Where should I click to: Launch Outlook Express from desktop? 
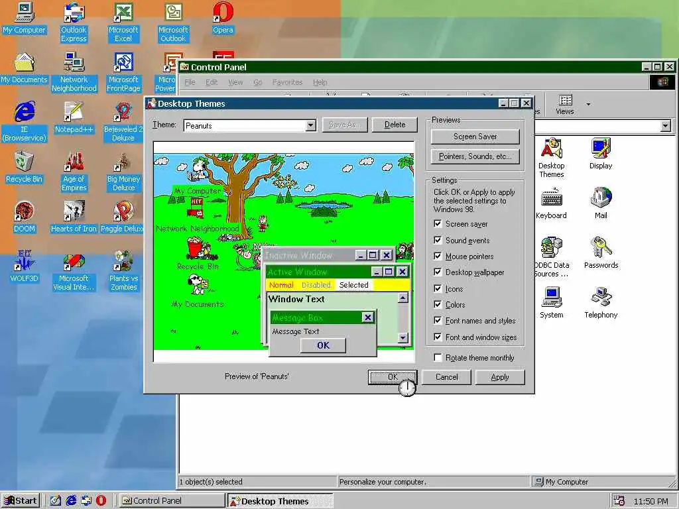[x=74, y=22]
